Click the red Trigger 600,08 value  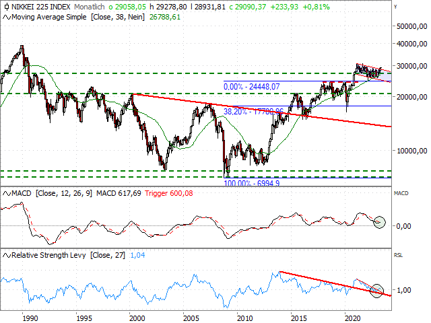coord(169,193)
